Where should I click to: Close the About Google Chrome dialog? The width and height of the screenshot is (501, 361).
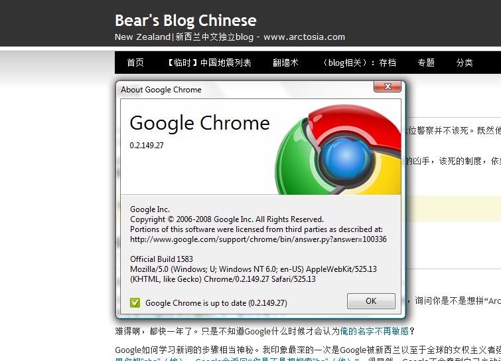388,86
